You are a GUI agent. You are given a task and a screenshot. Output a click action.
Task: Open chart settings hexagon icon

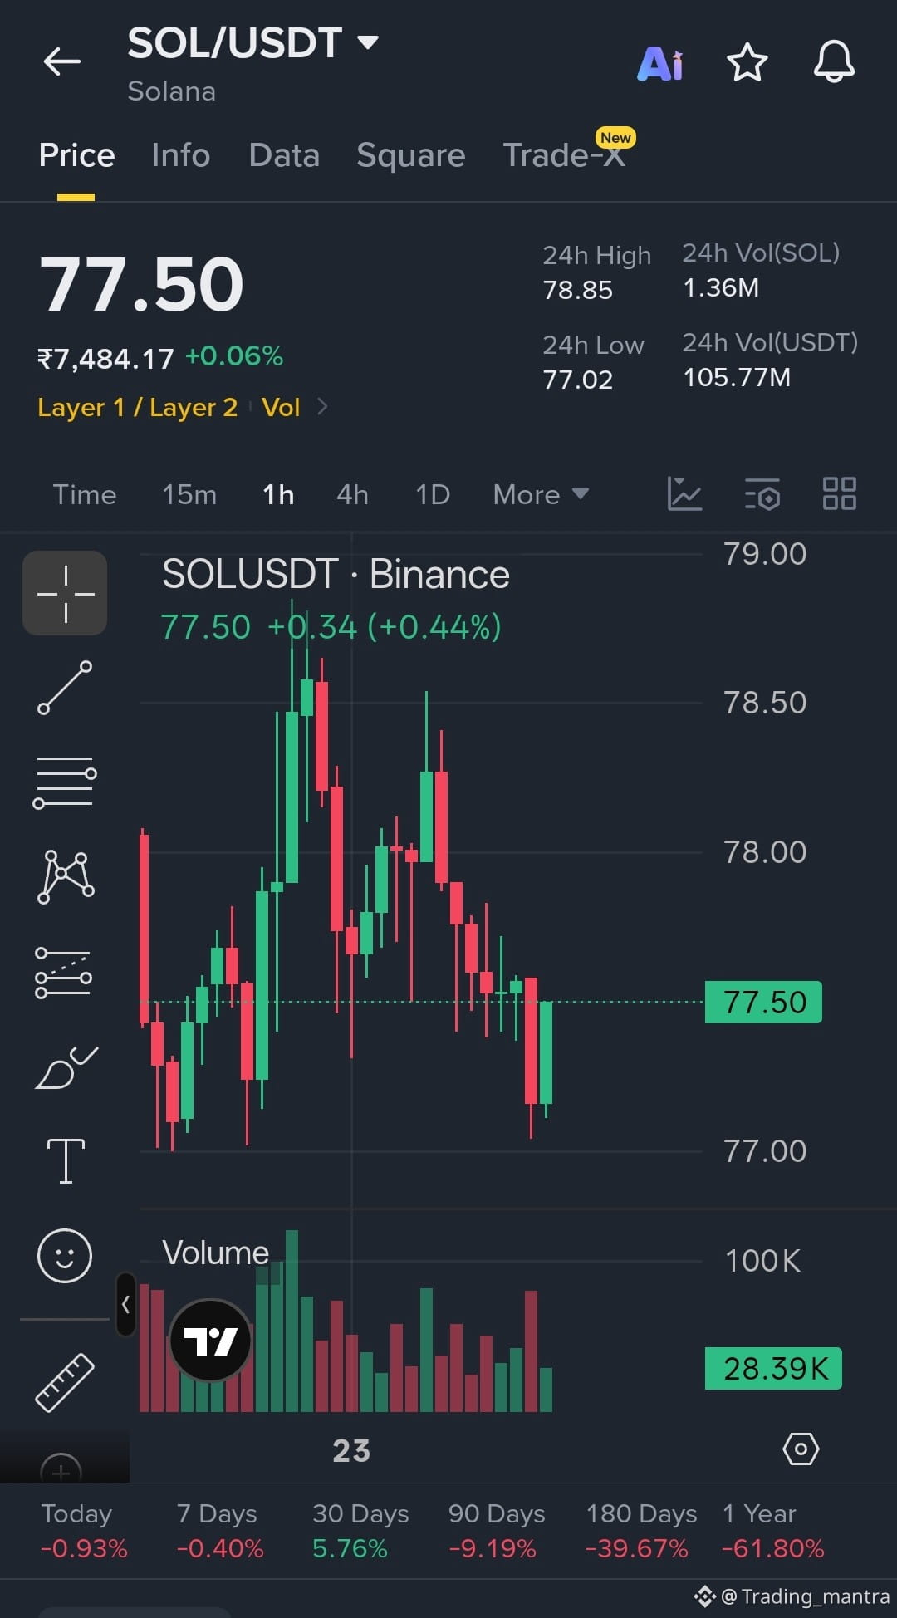[801, 1449]
